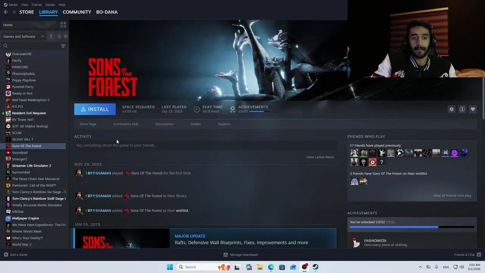The width and height of the screenshot is (485, 273).
Task: Sort library by recent activity clock icon
Action: [59, 36]
